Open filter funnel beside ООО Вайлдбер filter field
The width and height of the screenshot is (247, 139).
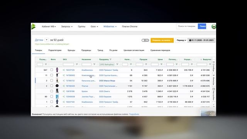click(117, 64)
